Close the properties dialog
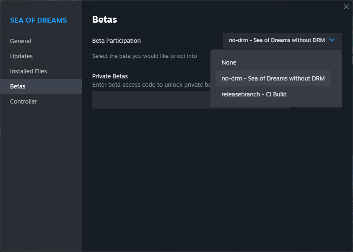Viewport: 353px width, 252px height. (346, 7)
